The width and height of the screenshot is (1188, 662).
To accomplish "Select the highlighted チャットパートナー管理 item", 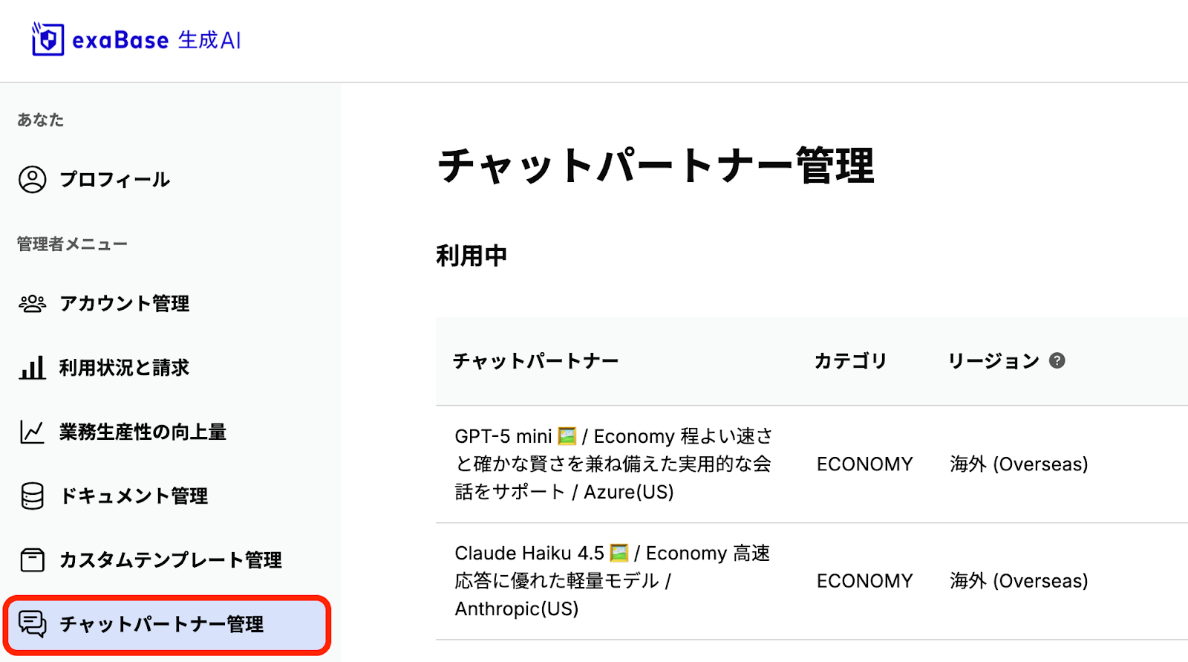I will pyautogui.click(x=167, y=625).
